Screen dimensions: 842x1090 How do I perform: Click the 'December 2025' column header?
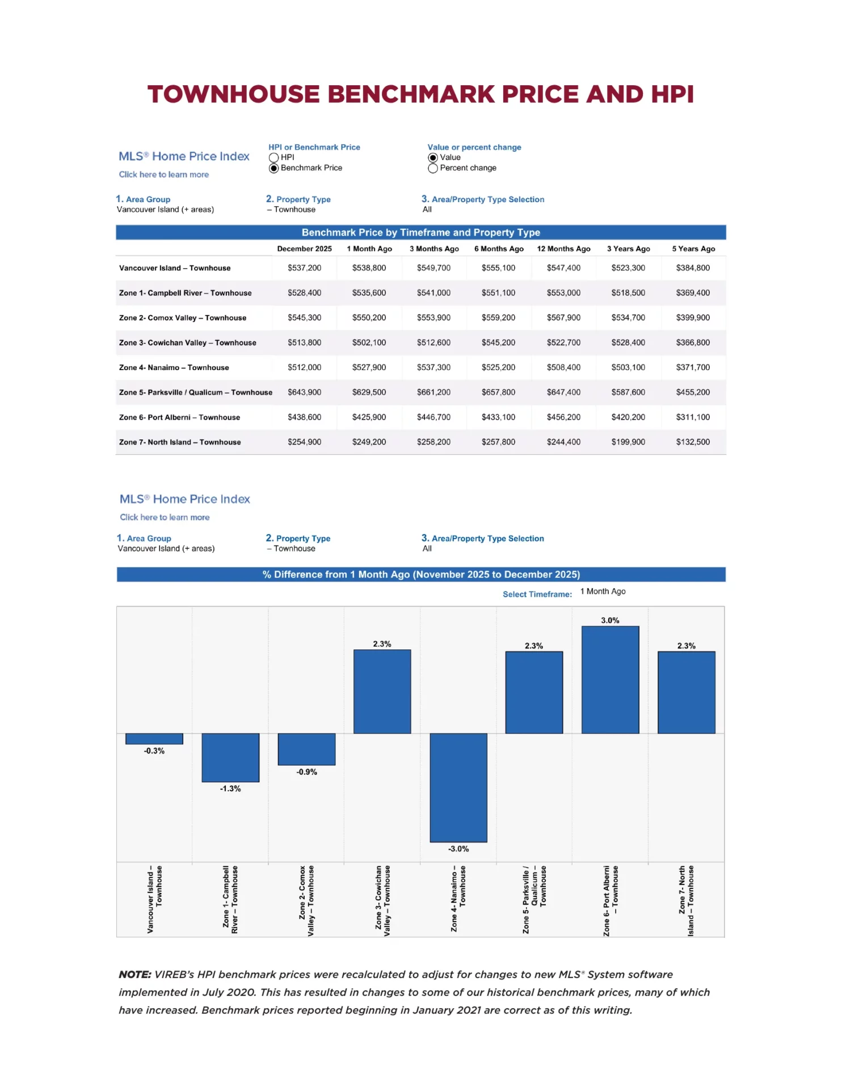[x=304, y=249]
